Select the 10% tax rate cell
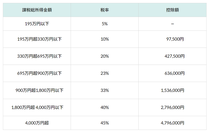Image resolution: width=210 pixels, height=133 pixels. click(x=104, y=39)
